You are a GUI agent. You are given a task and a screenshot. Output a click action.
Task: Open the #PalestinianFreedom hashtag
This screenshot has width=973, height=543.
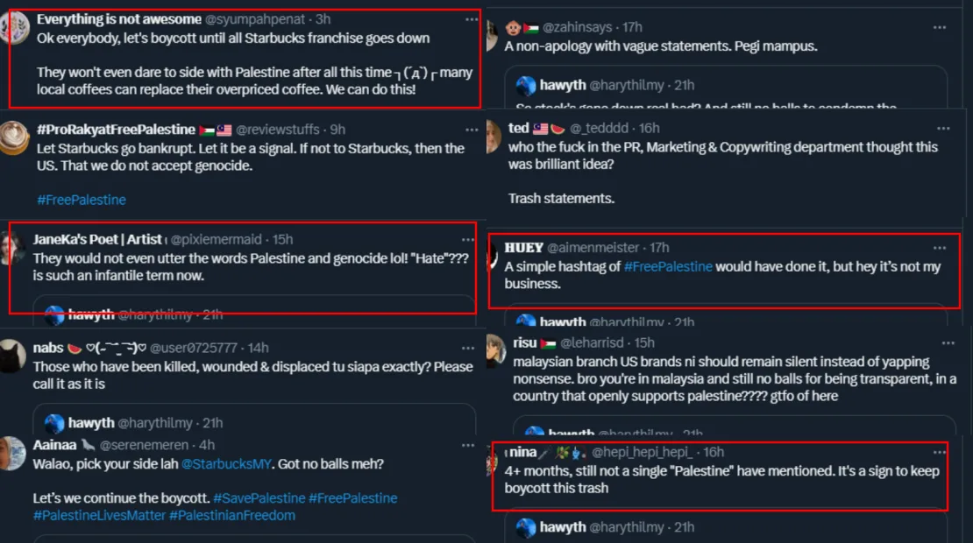coord(231,515)
